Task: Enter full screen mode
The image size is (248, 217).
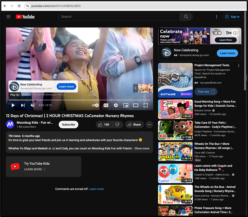Action: [146, 105]
